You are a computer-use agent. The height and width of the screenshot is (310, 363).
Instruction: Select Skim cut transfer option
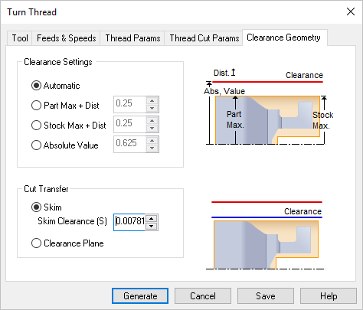[x=47, y=207]
